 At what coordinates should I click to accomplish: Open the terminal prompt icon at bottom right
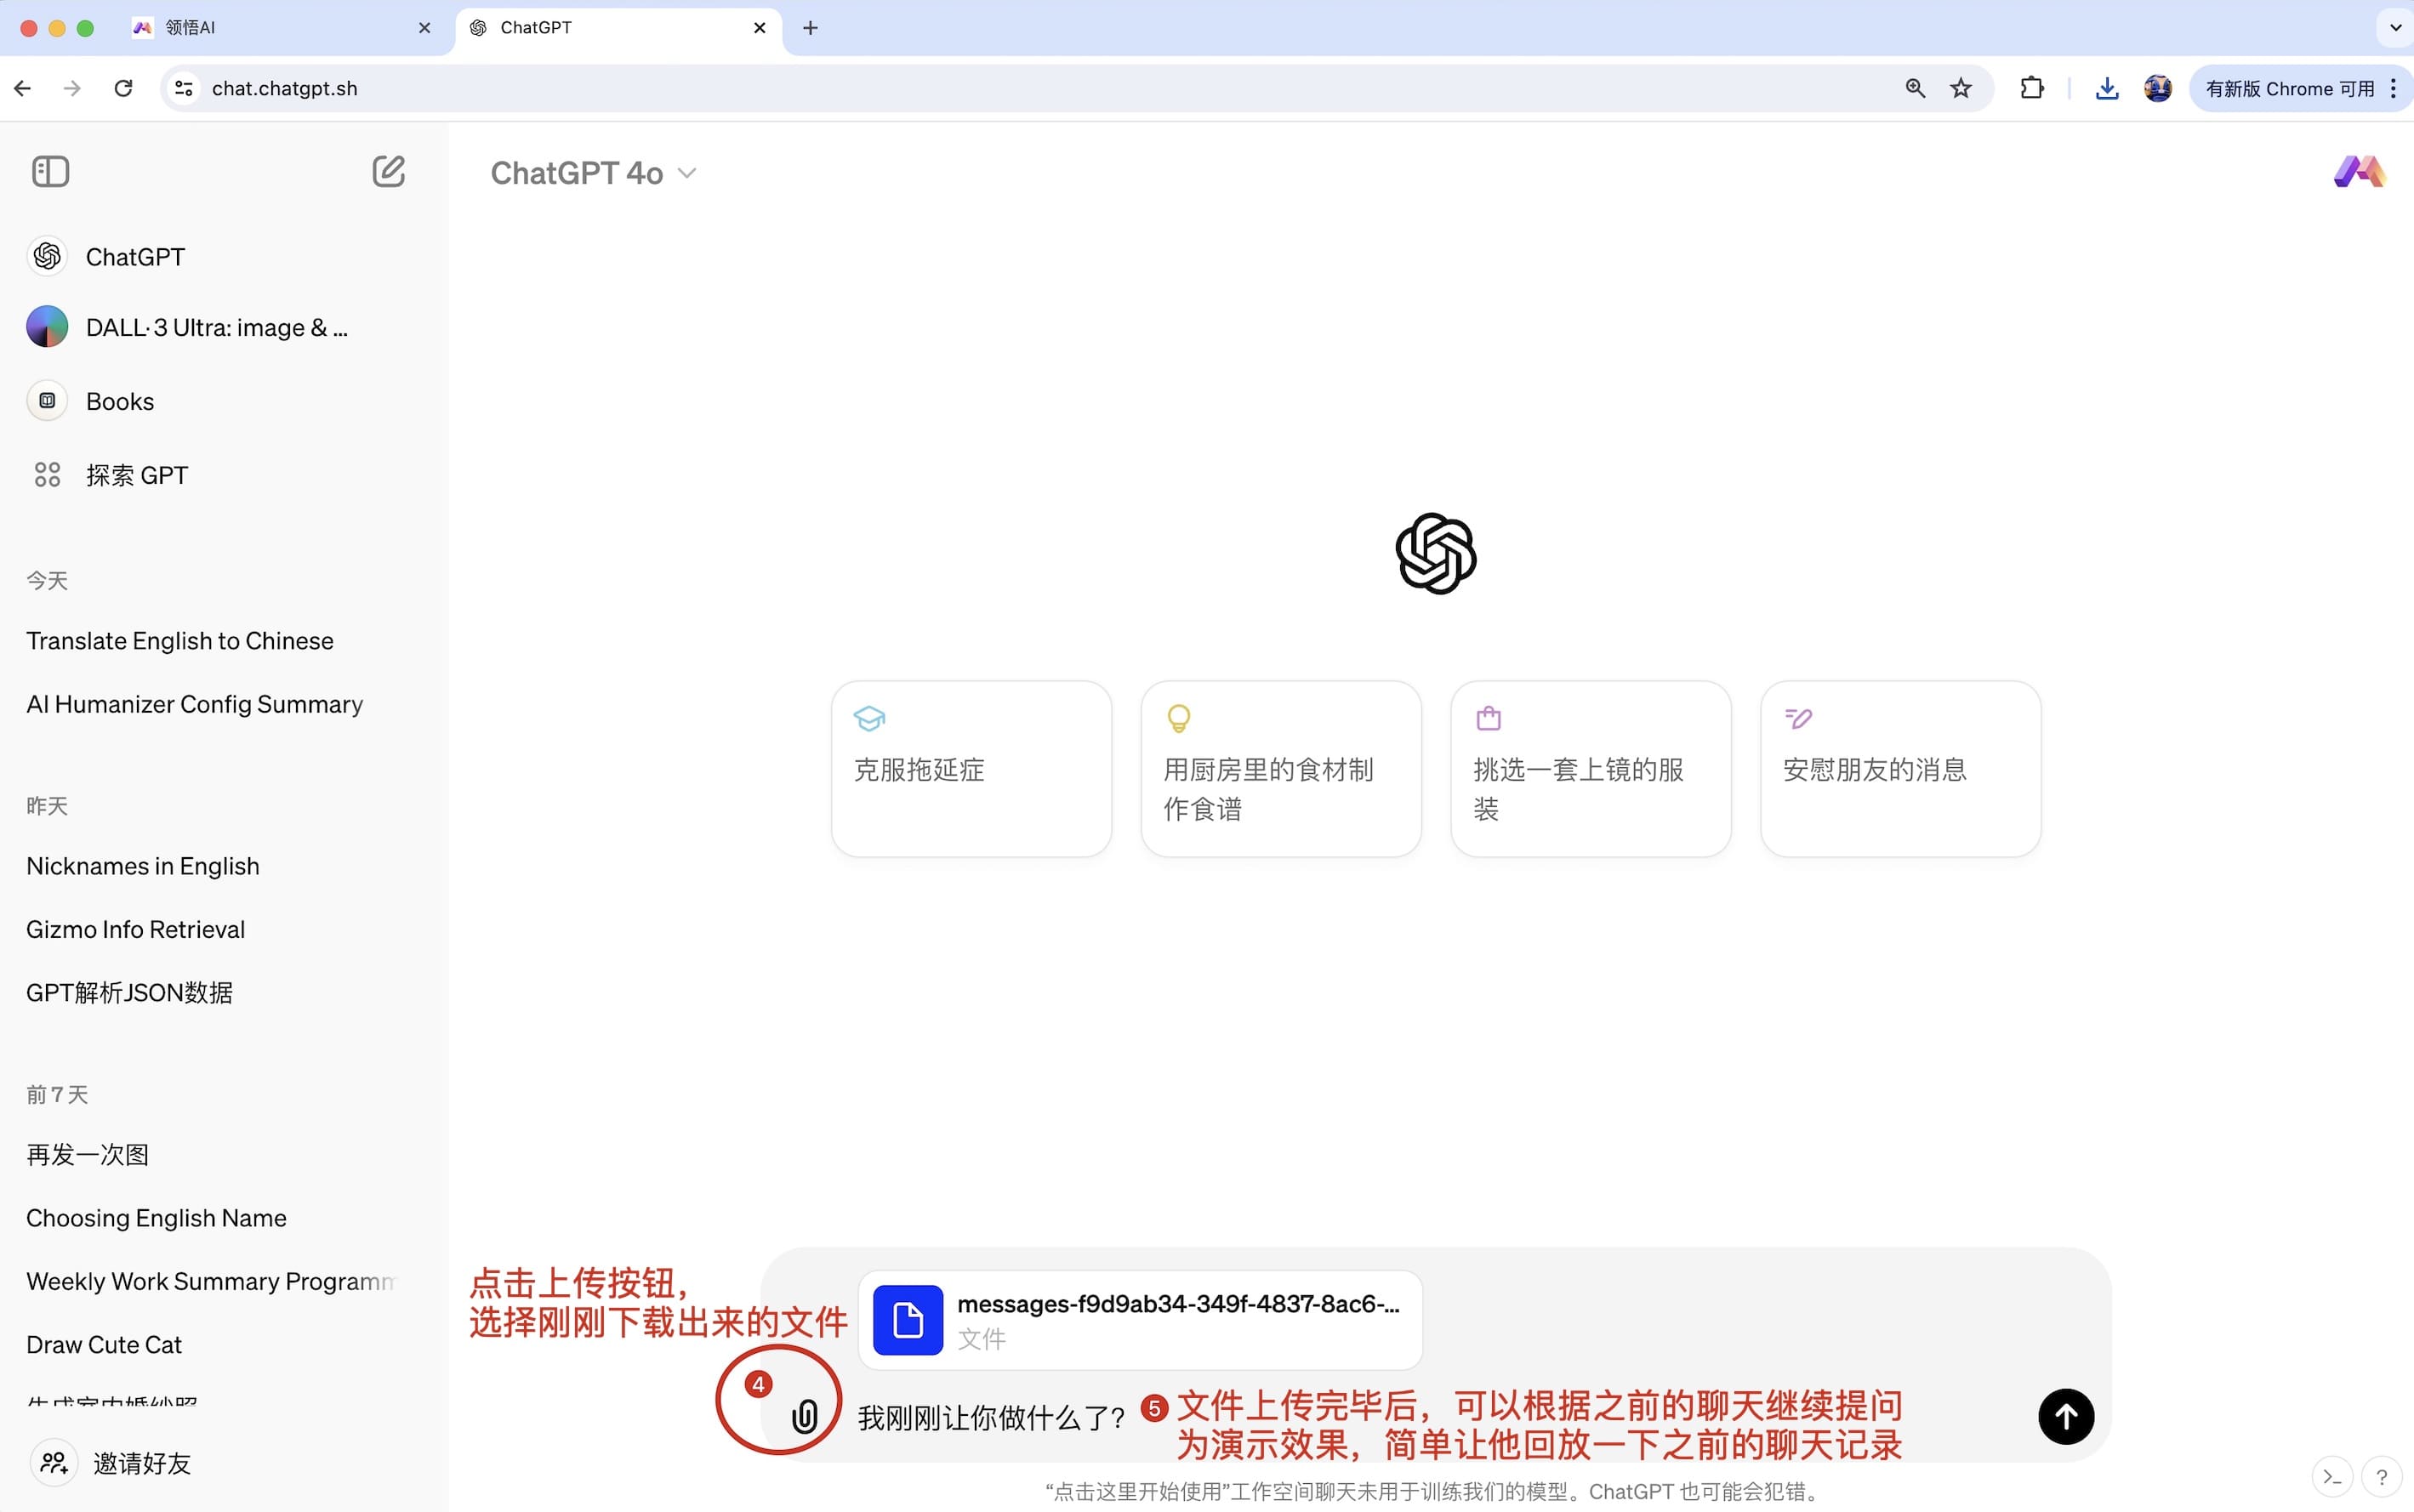[2332, 1476]
